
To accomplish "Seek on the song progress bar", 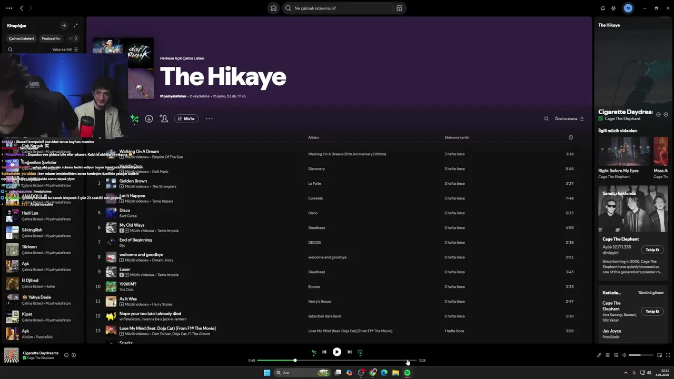I will click(x=337, y=361).
